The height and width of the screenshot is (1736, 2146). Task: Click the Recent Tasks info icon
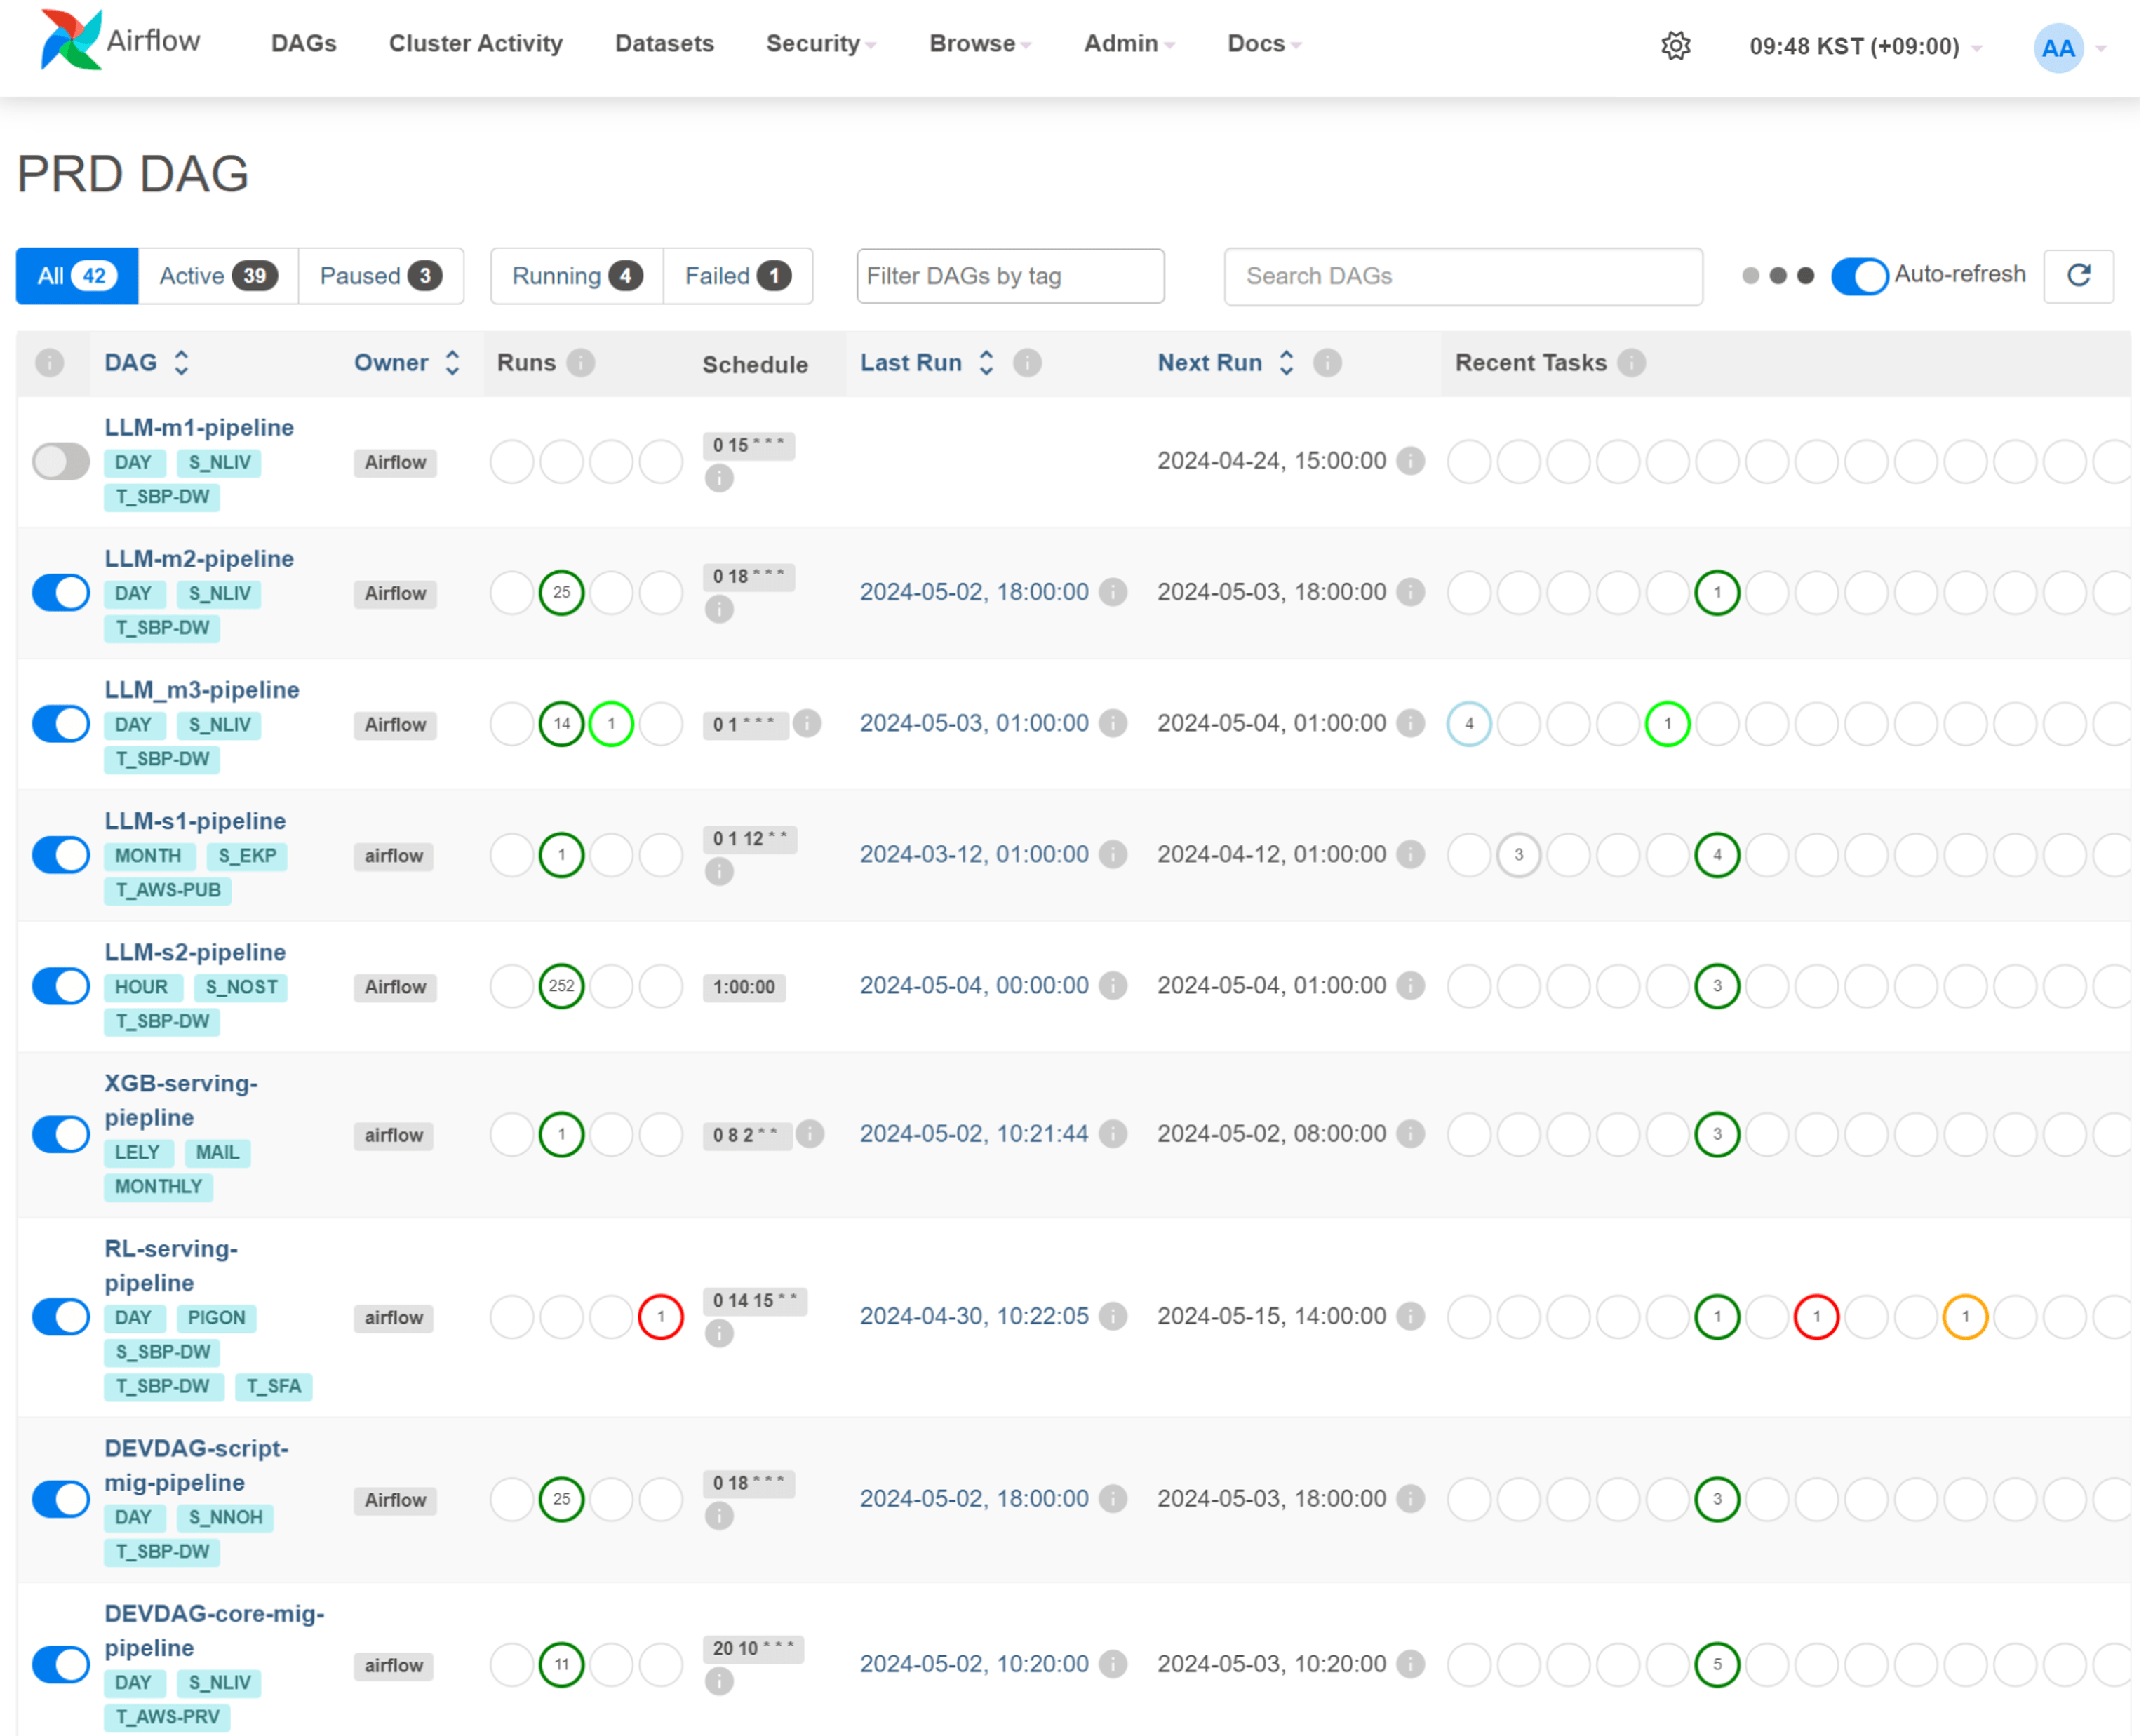(1631, 363)
